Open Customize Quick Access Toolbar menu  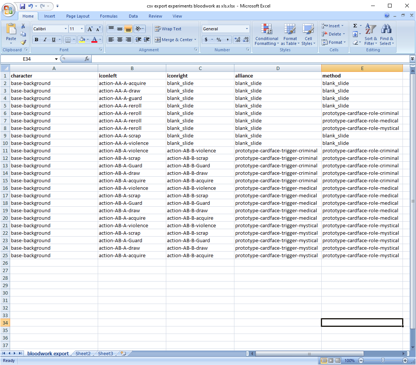[x=57, y=6]
